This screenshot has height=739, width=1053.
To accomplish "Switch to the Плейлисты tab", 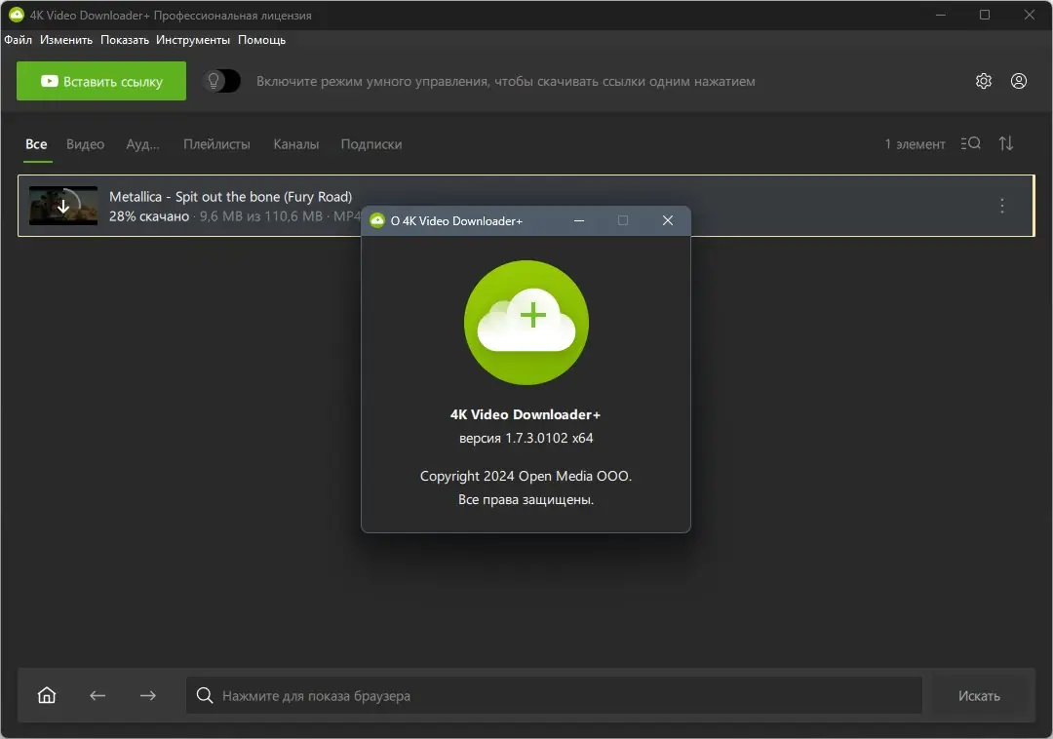I will 216,143.
